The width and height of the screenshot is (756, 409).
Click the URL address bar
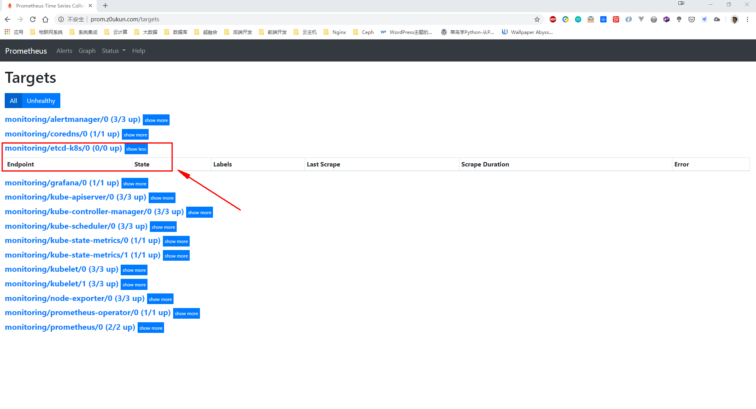point(300,19)
